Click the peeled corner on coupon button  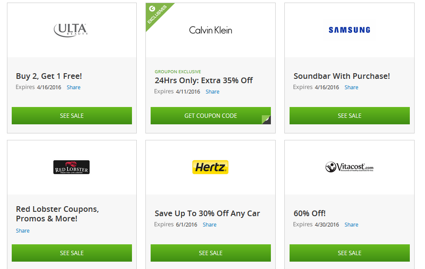[266, 120]
